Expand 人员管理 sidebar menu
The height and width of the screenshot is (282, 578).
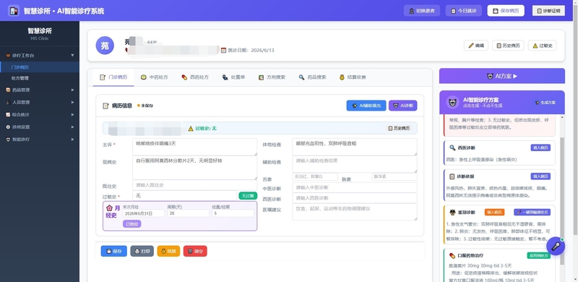pyautogui.click(x=40, y=102)
